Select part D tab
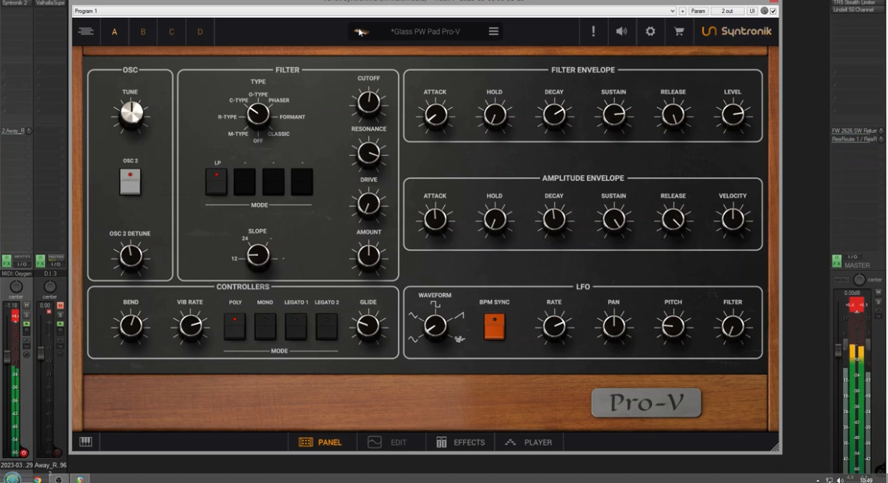 (x=200, y=31)
